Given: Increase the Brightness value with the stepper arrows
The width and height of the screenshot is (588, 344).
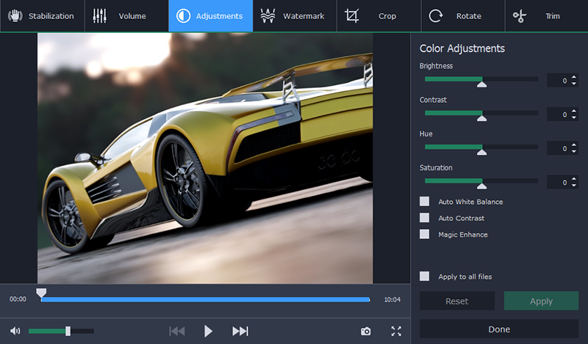Looking at the screenshot, I should click(573, 78).
